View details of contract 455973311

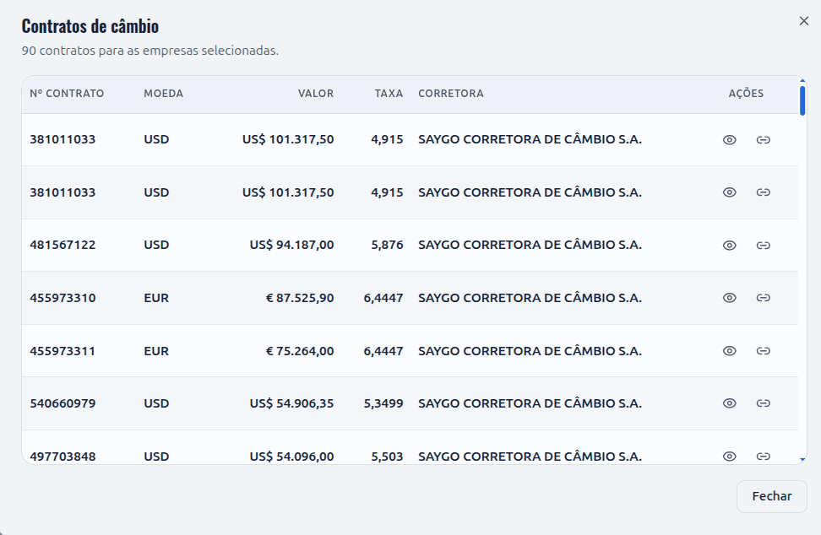pos(730,351)
